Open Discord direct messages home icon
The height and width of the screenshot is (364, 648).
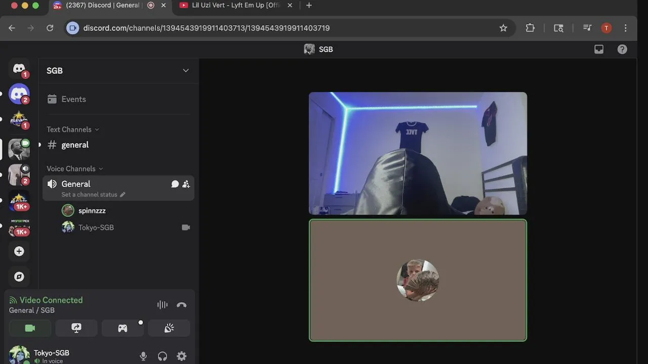(19, 69)
